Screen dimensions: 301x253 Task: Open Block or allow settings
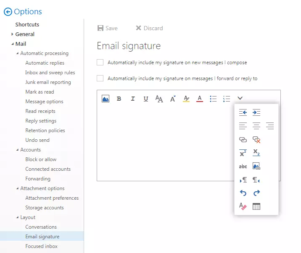pos(41,159)
